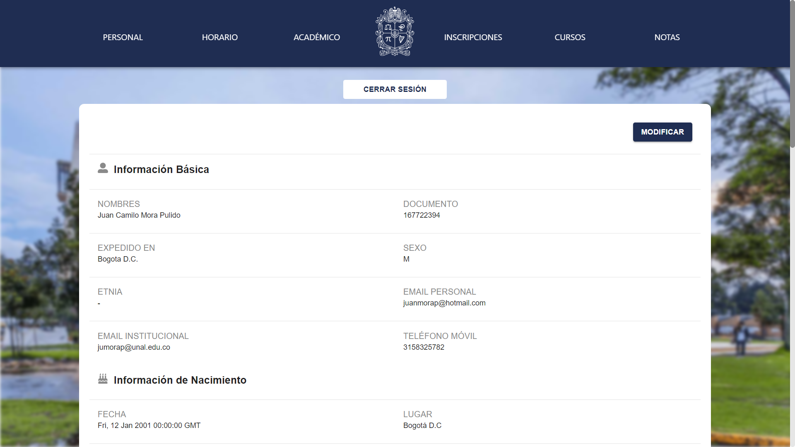Click the mobile phone number 3158325782
The height and width of the screenshot is (447, 795).
[423, 347]
